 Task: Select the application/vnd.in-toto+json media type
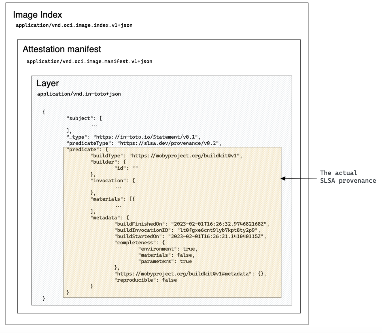(79, 94)
